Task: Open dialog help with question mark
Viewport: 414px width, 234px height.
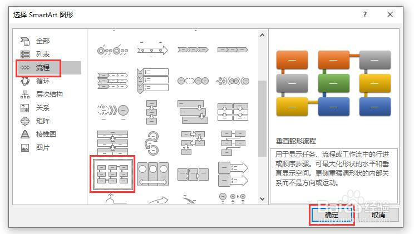Action: 365,14
